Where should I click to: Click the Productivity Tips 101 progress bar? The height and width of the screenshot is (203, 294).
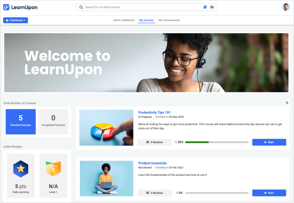click(216, 142)
